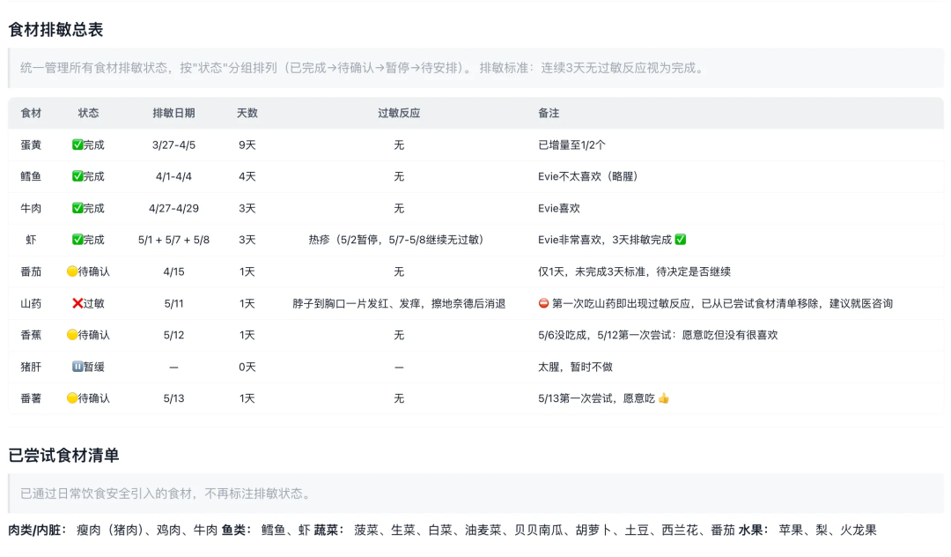Click the 猪肝 food name cell
Screen dimensions: 951x557
pyautogui.click(x=31, y=367)
